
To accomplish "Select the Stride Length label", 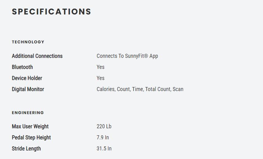I will click(x=26, y=149).
